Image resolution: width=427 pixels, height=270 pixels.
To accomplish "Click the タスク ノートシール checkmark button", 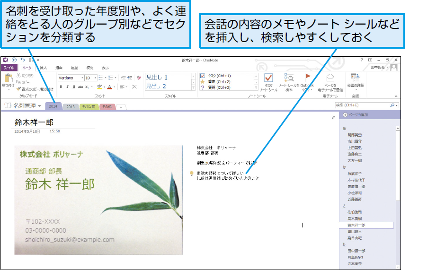I will (x=268, y=82).
